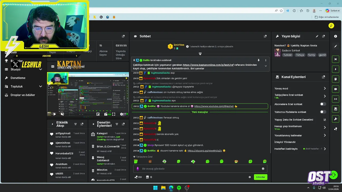Select the channel actions icon in right sidebar

[x=336, y=109]
